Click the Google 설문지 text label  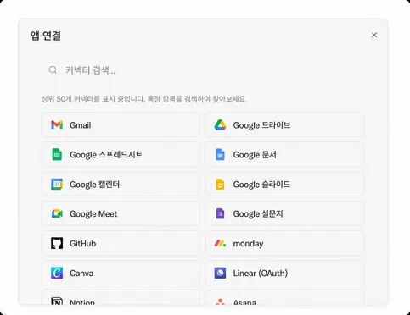(x=258, y=214)
